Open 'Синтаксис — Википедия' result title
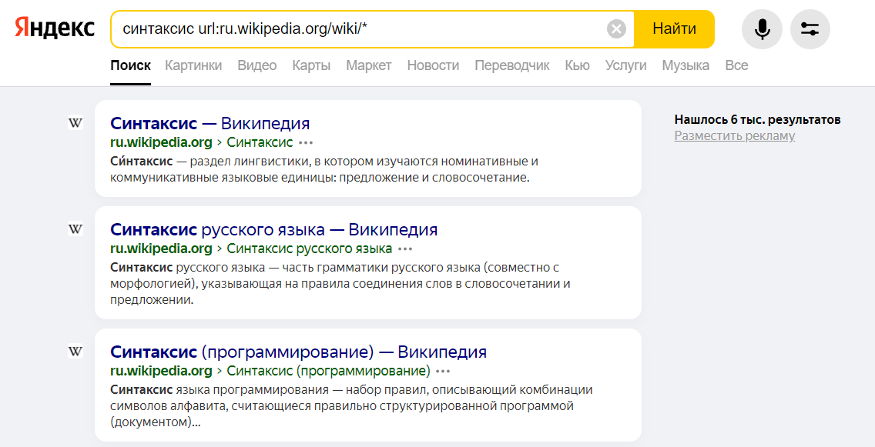875x447 pixels. [210, 123]
